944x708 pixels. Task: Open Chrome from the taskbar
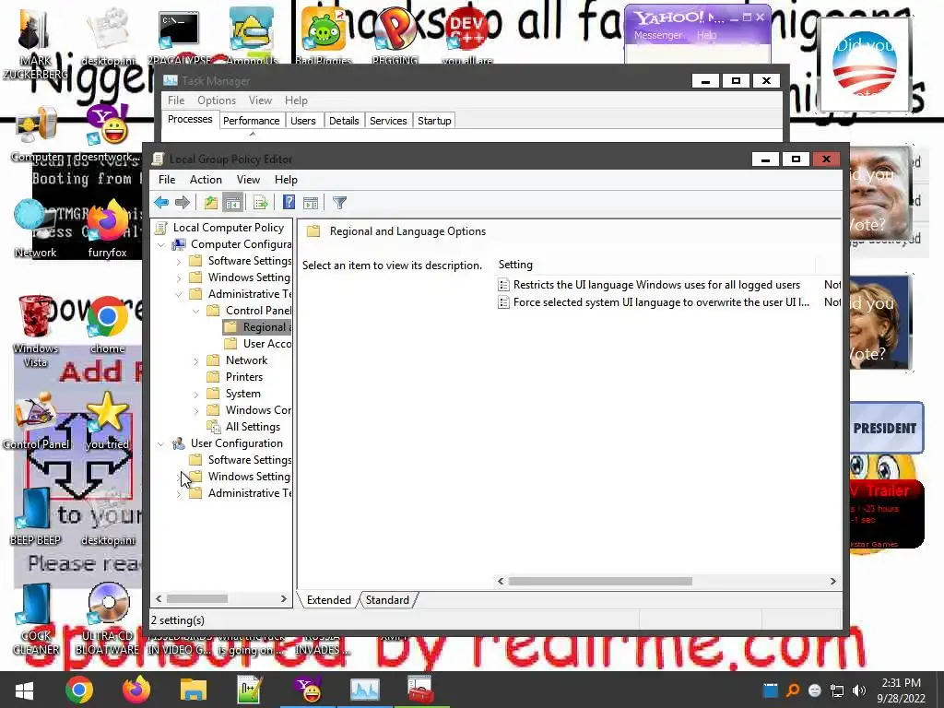[x=79, y=690]
